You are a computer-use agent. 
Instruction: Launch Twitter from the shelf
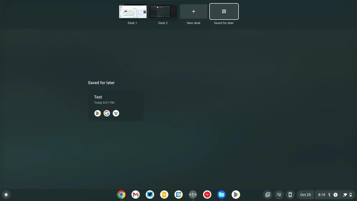click(150, 194)
